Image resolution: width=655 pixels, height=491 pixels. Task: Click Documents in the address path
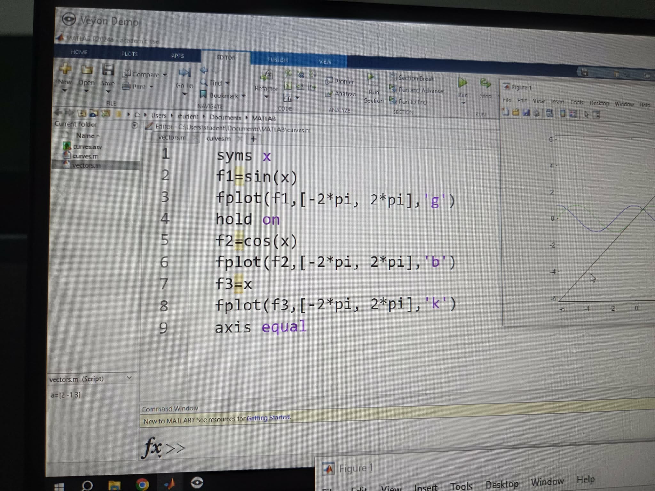pyautogui.click(x=225, y=117)
